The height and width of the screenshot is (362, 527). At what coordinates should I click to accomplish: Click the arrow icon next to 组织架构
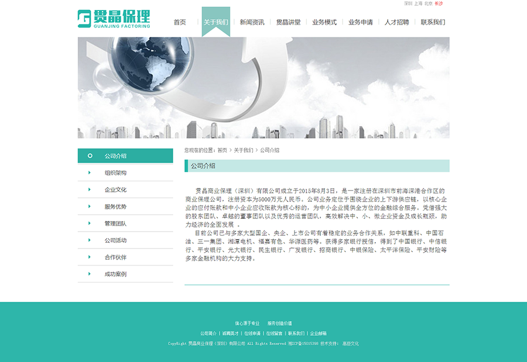click(89, 173)
